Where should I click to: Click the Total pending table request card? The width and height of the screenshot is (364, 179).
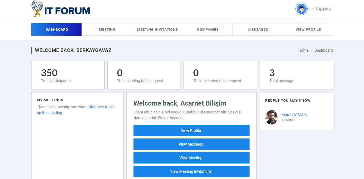(x=144, y=75)
